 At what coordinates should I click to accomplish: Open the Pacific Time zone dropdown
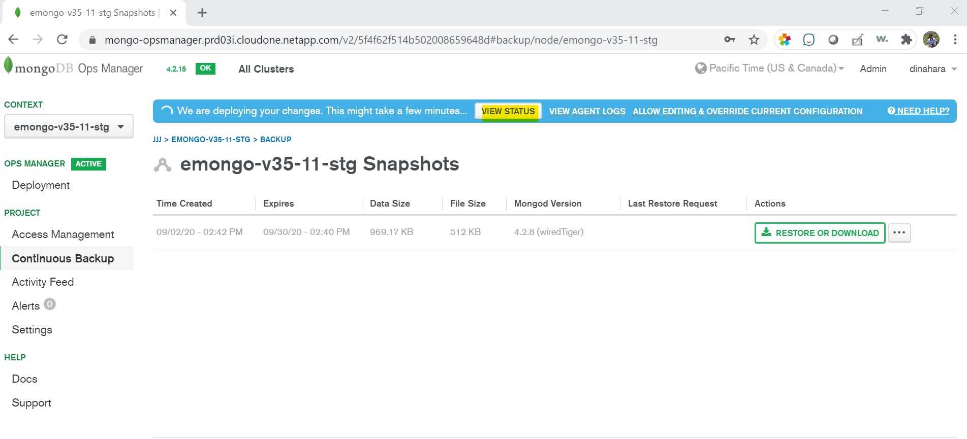[x=776, y=68]
